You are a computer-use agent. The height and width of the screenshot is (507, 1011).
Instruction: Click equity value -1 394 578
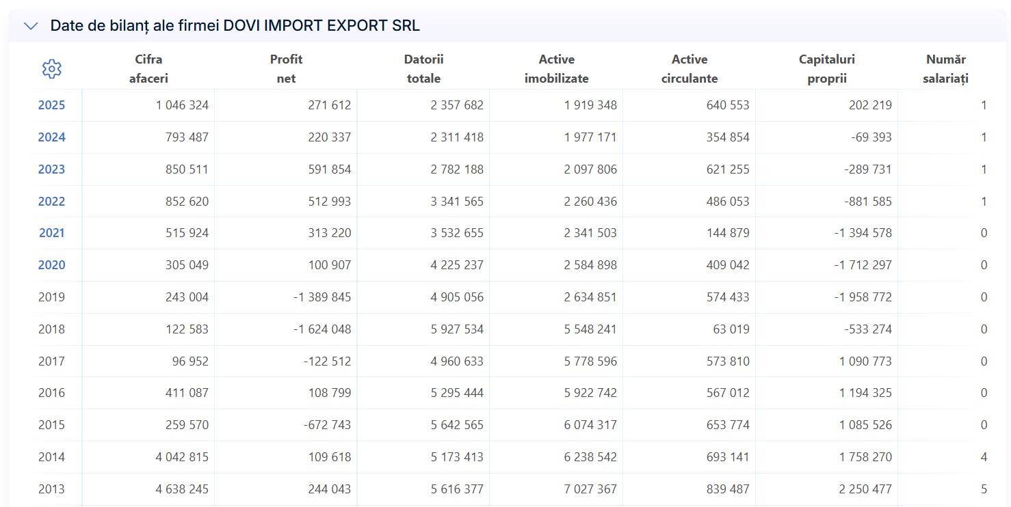pos(863,233)
